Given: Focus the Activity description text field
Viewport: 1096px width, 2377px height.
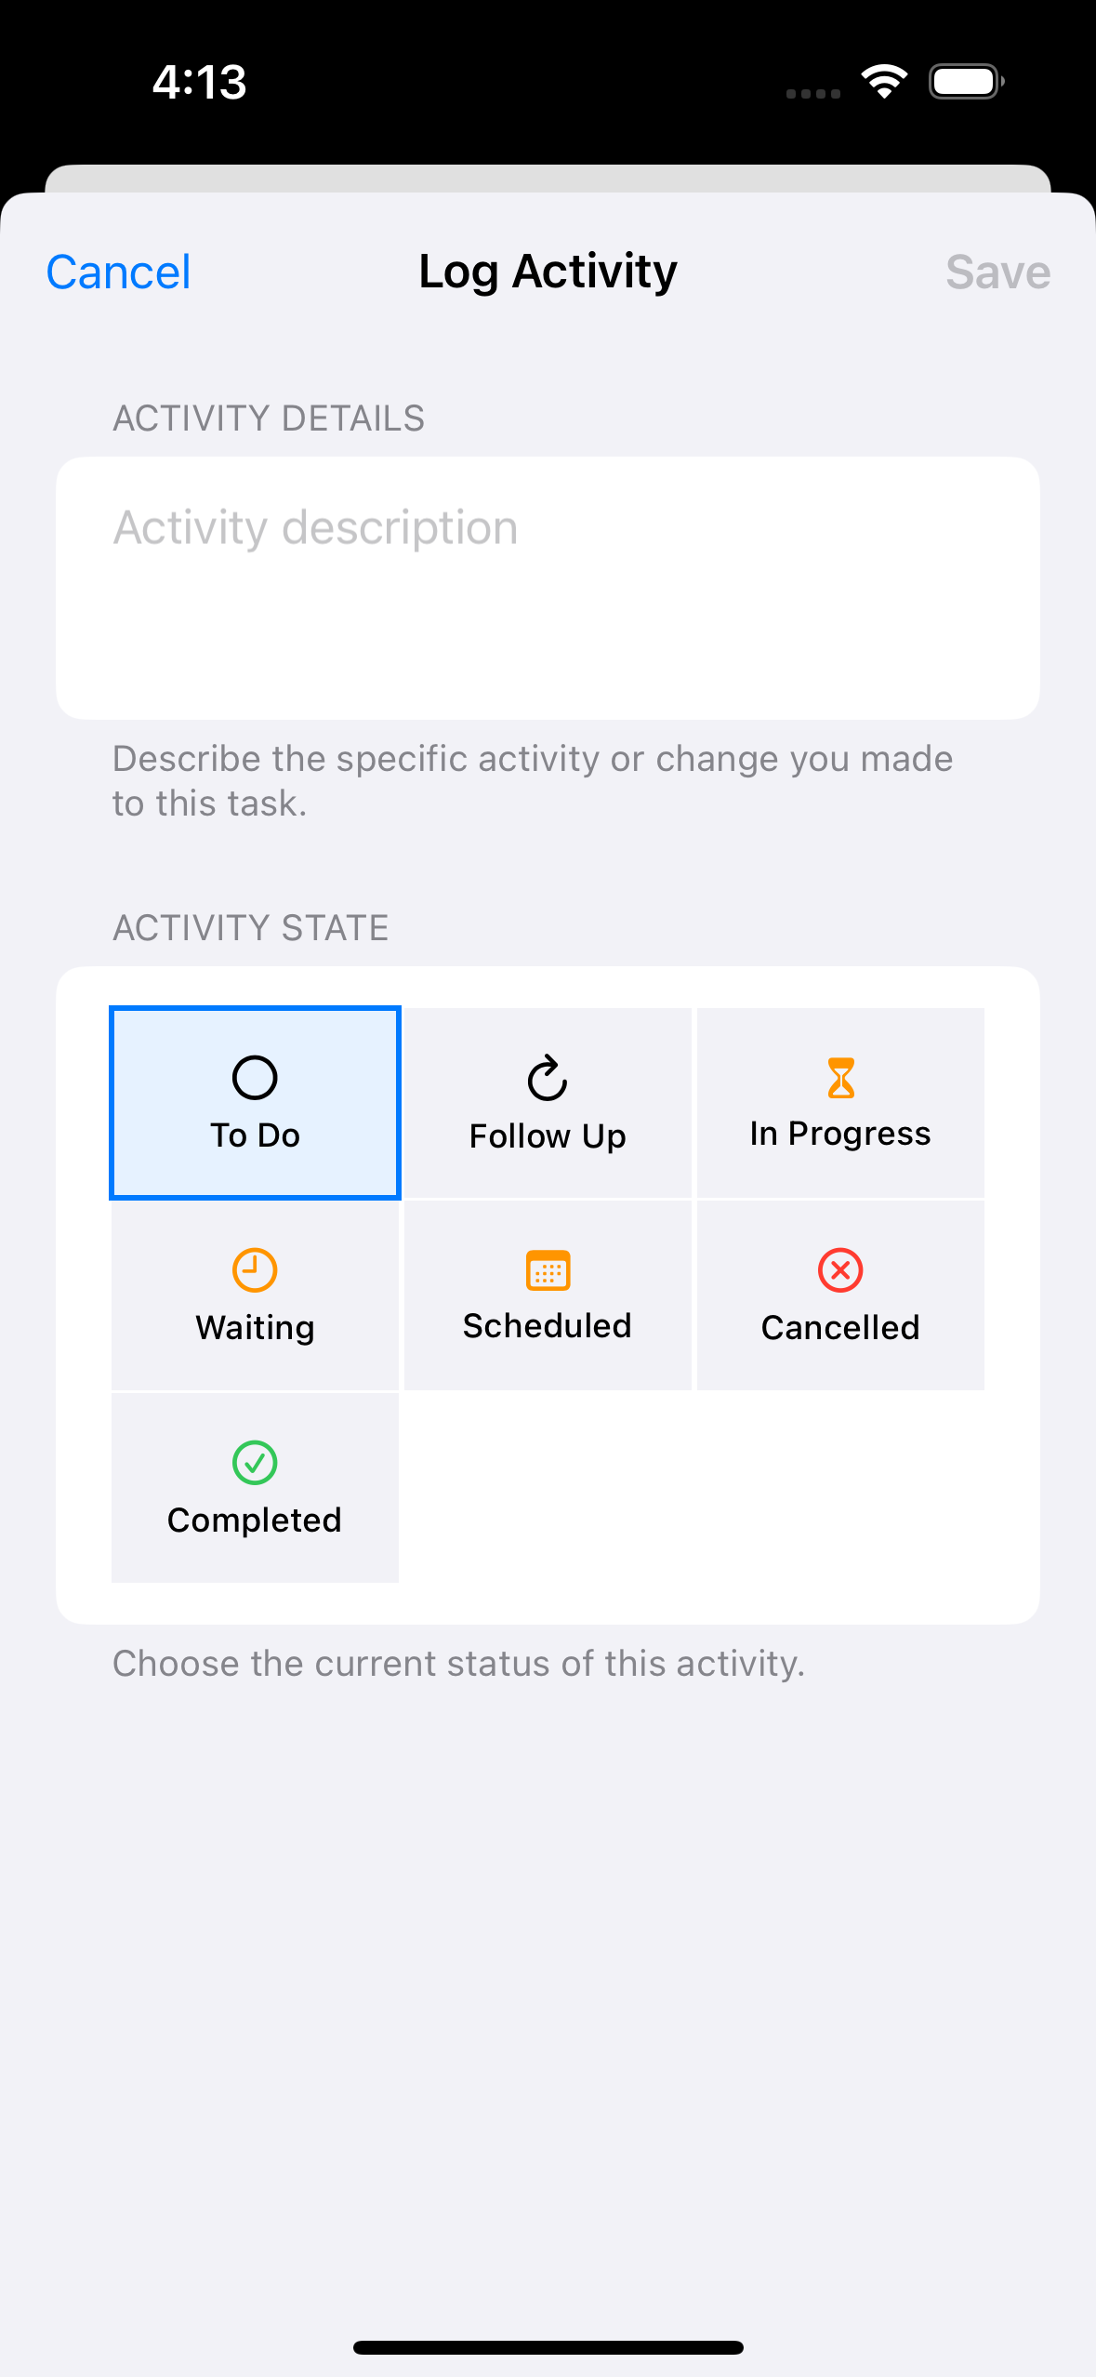Looking at the screenshot, I should pyautogui.click(x=548, y=586).
